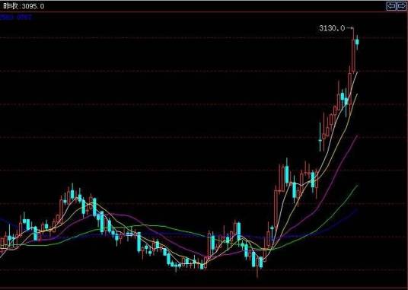Select the tallest red candlestick below 3130.0
Image resolution: width=408 pixels, height=290 pixels.
pos(353,55)
